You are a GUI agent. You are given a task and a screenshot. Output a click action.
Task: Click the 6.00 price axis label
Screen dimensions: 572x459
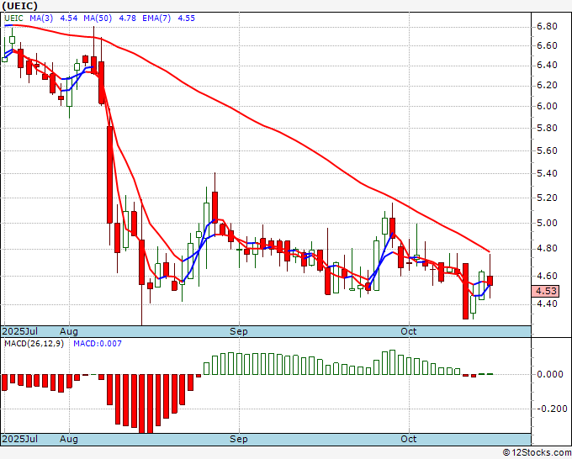click(547, 106)
